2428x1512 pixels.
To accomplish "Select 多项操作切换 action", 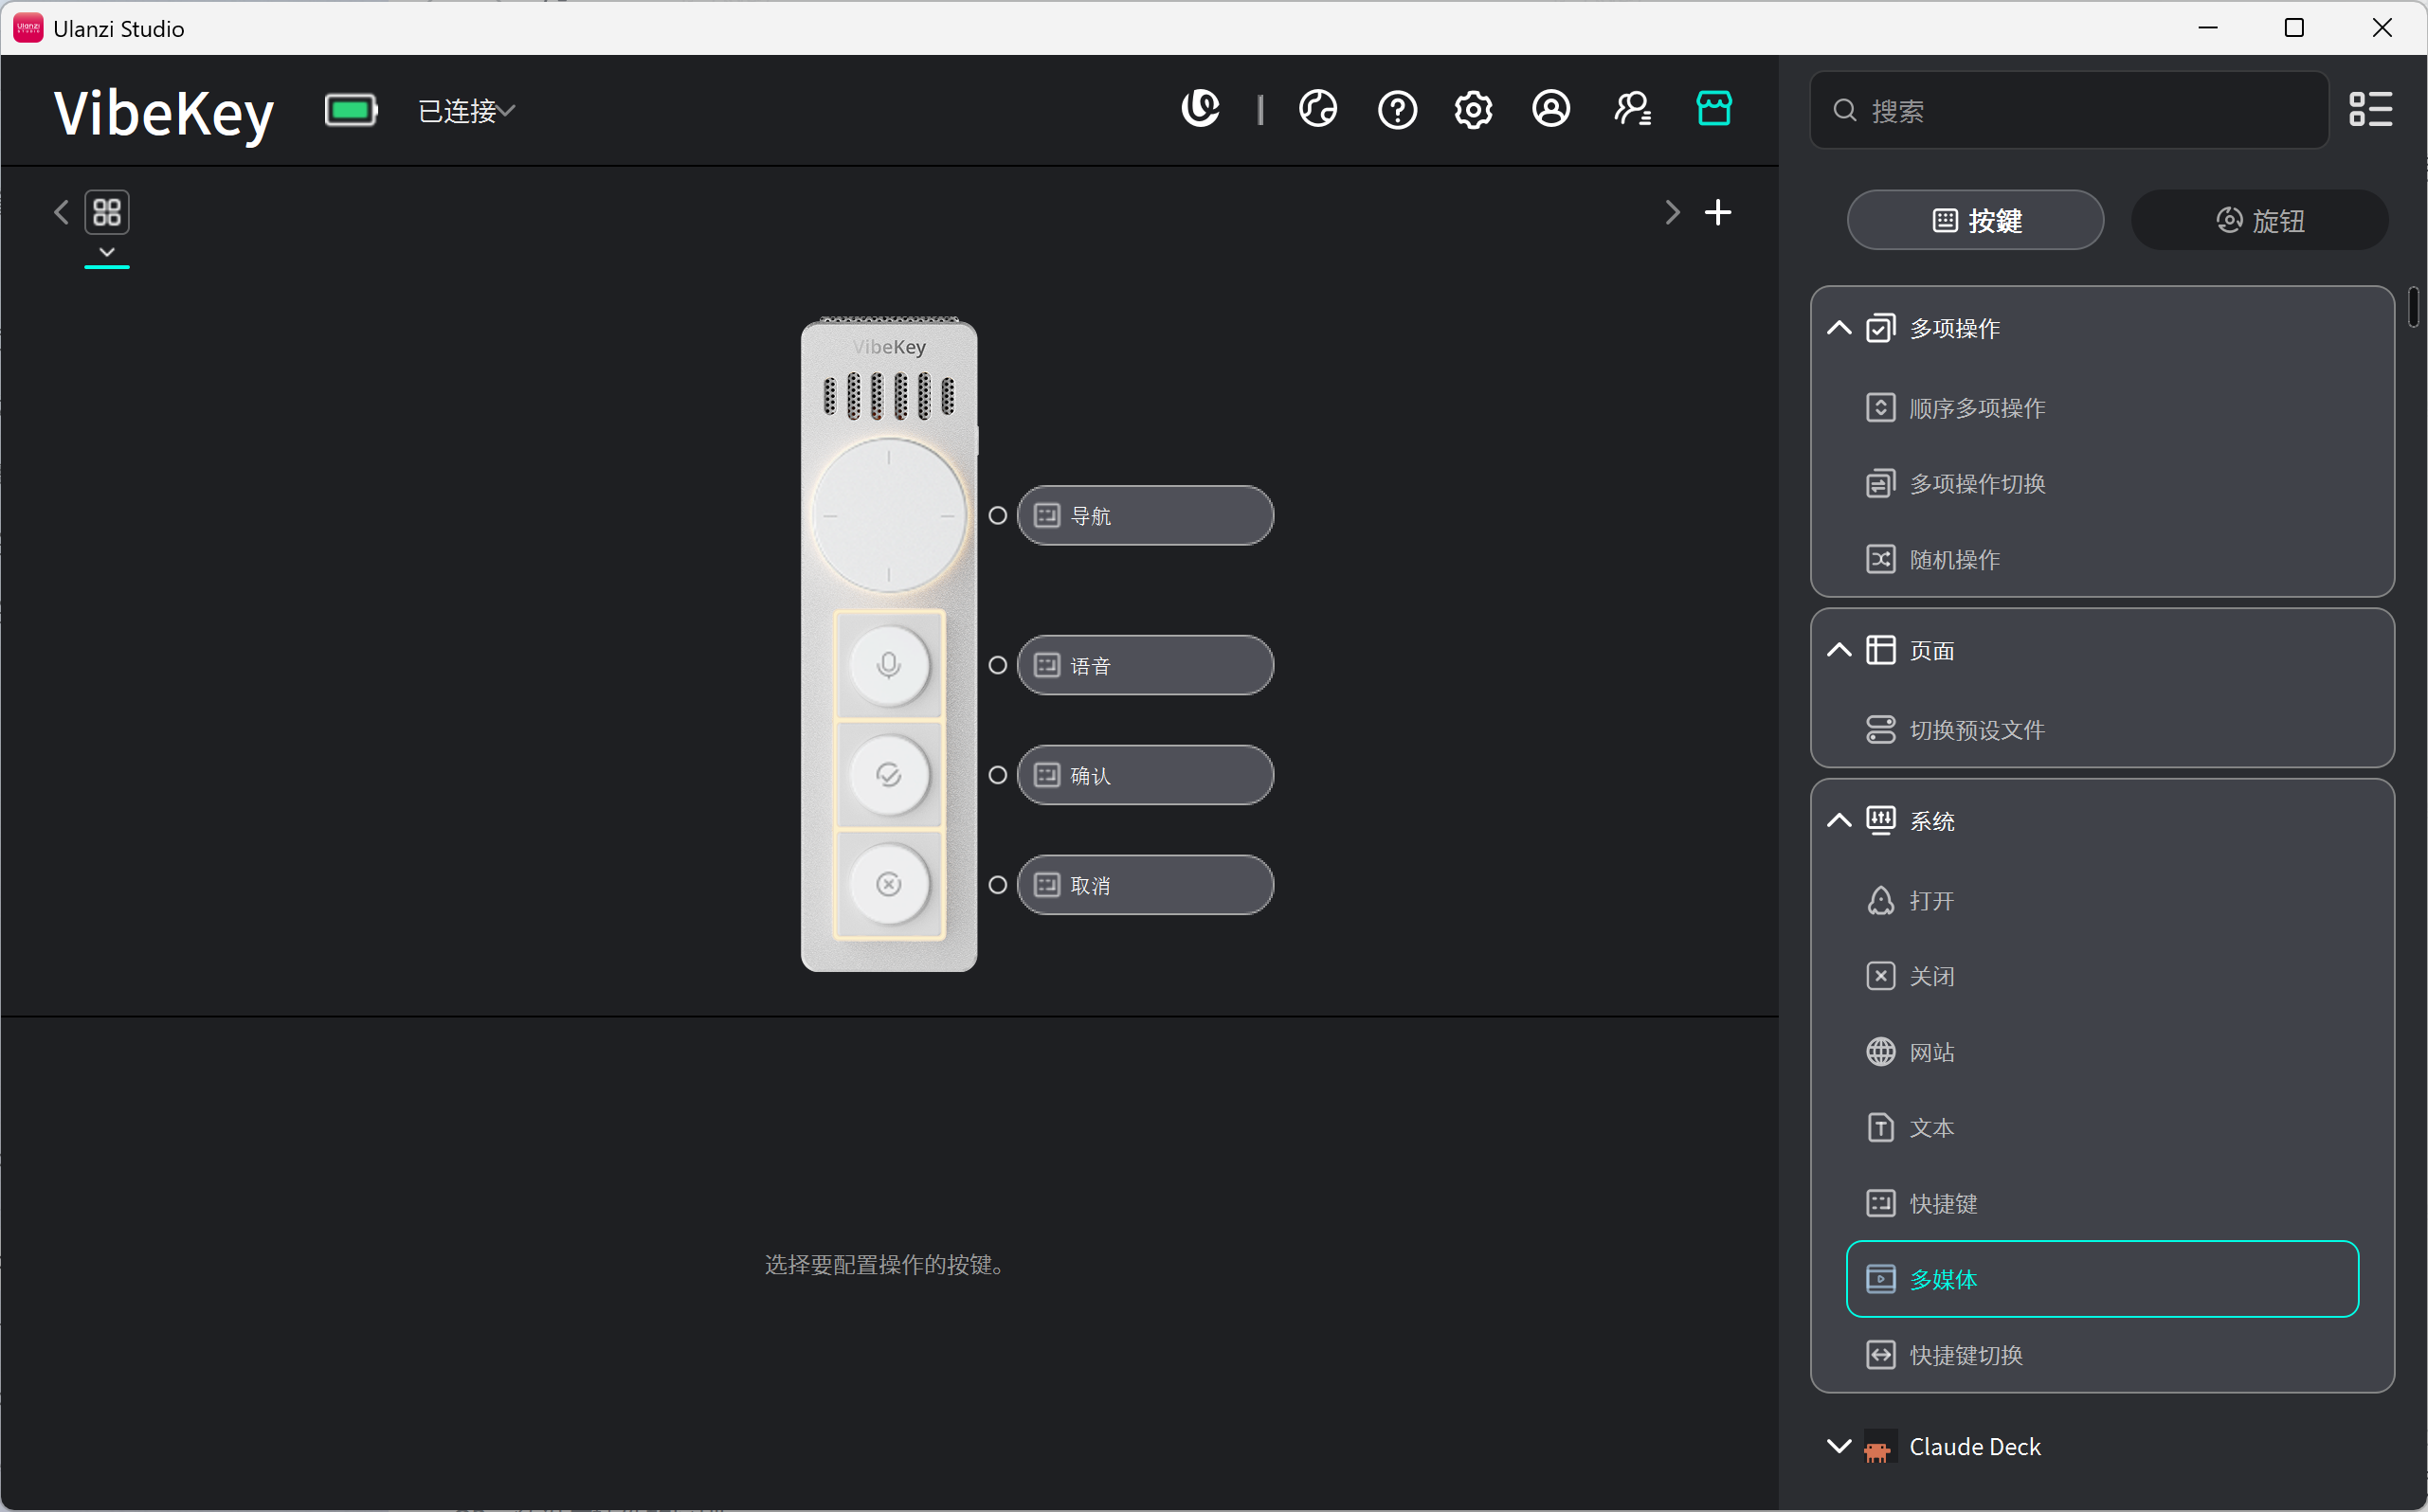I will (x=2102, y=484).
